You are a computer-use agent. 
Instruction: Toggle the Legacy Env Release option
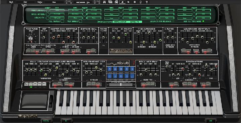[x=173, y=21]
